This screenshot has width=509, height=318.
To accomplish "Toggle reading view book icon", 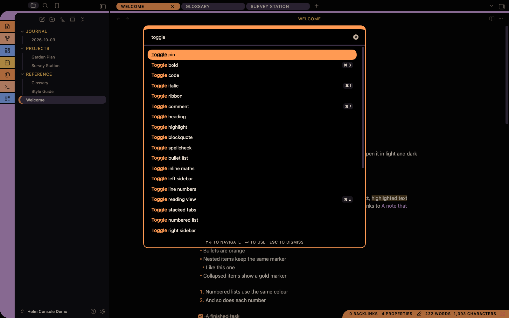I will tap(492, 19).
